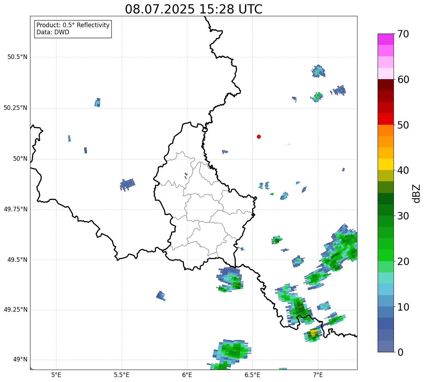Screen dimensions: 425x382
Task: Click the '50.25°N' latitude label
Action: click(16, 108)
